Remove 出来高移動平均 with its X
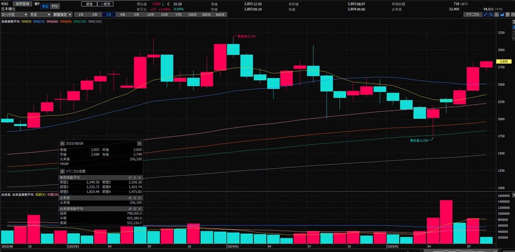 (139, 209)
